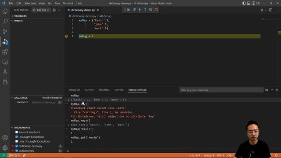This screenshot has height=158, width=281.
Task: Change encoding via UTF-8 status item
Action: coord(220,155)
